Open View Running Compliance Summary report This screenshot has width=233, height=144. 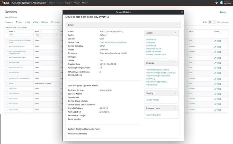(158, 77)
